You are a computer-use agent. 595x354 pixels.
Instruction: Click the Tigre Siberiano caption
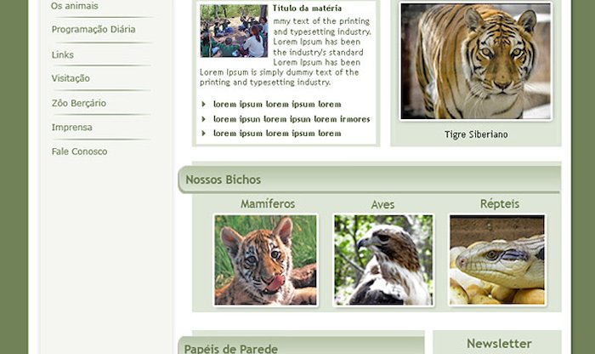(x=476, y=134)
